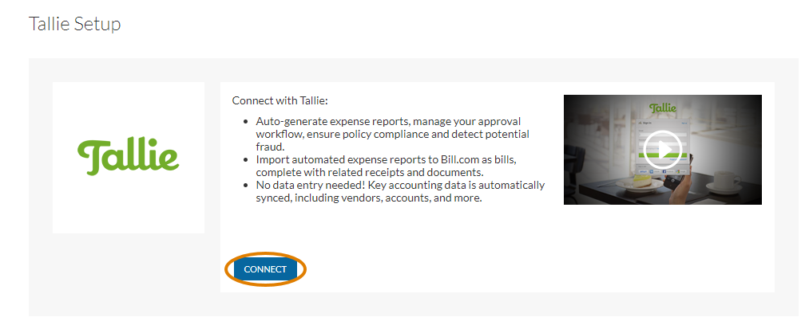Select the 'Import automated expense reports' bullet point
805x329 pixels.
coord(386,166)
